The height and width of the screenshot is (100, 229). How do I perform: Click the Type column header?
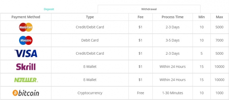pyautogui.click(x=90, y=17)
